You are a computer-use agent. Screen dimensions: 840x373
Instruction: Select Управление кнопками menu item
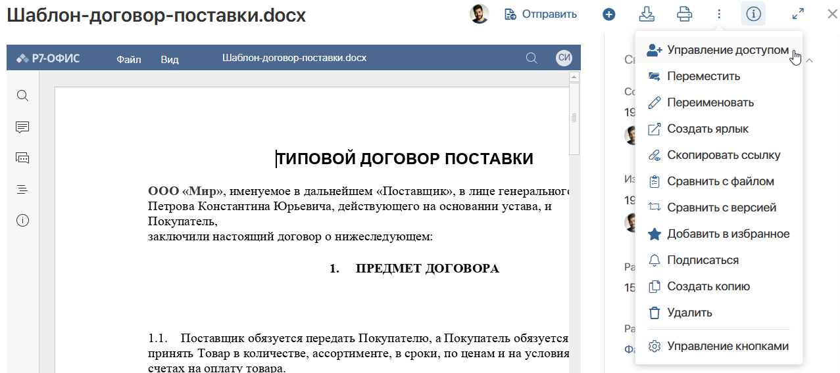[719, 346]
